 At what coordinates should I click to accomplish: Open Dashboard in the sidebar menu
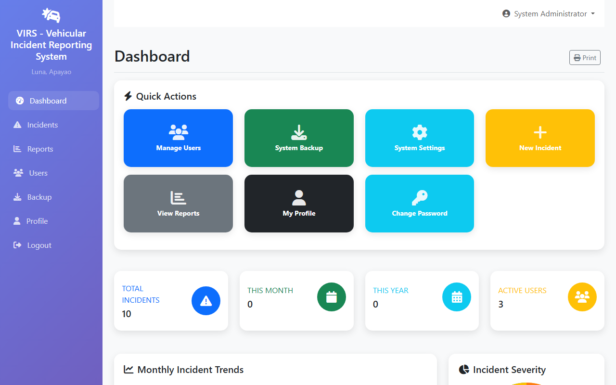[x=53, y=101]
